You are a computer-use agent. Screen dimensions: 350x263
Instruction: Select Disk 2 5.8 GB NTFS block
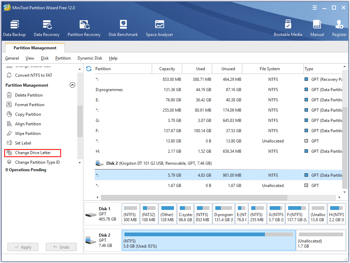[x=208, y=240]
